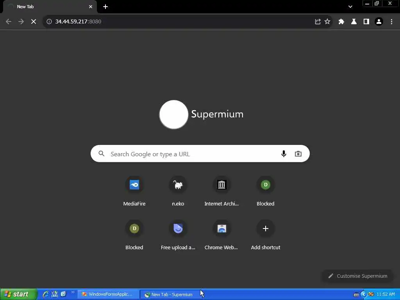Screen dimensions: 400x300
Task: Go back to the previous page
Action: coord(9,21)
